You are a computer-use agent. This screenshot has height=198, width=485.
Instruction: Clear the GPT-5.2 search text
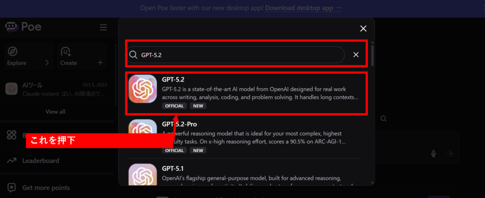coord(356,55)
